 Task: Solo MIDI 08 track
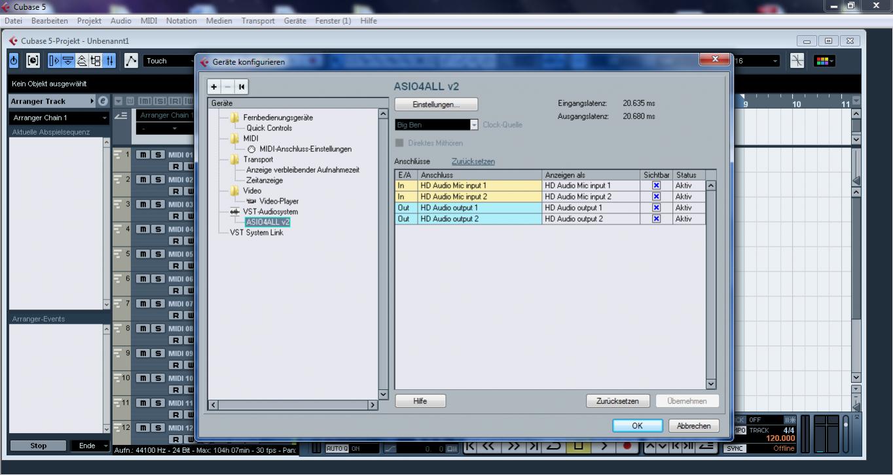point(158,328)
